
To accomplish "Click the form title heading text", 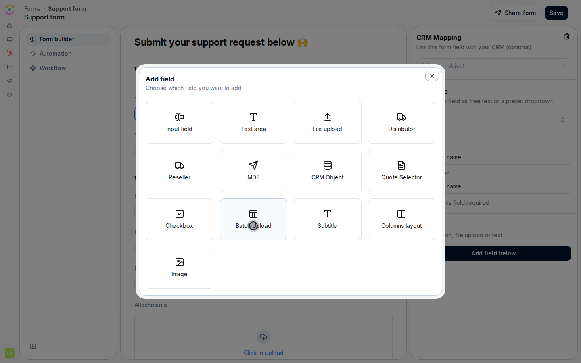I will (221, 42).
